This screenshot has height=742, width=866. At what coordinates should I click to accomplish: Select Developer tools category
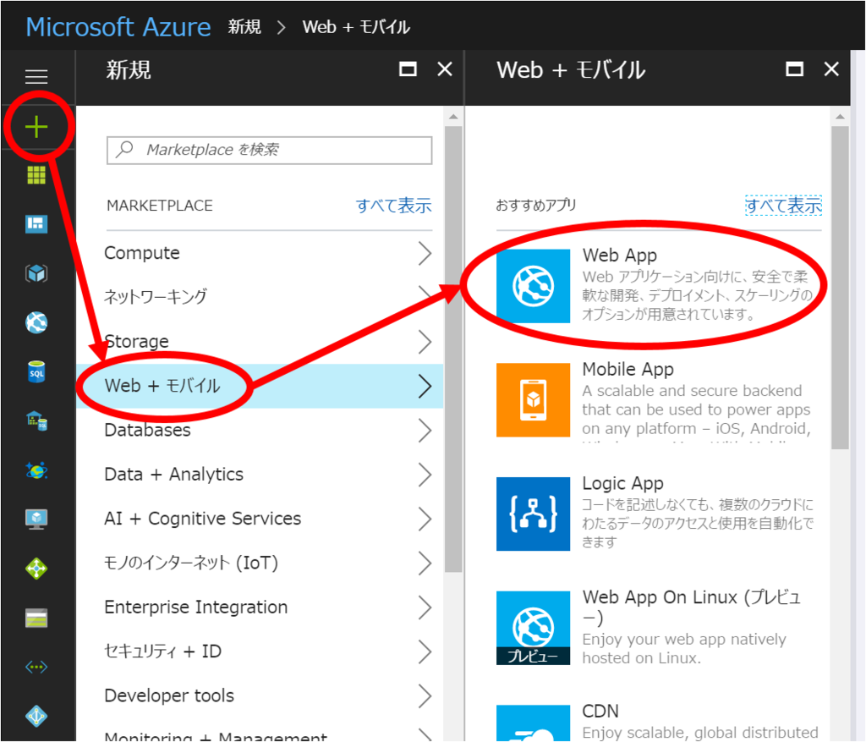coord(260,695)
